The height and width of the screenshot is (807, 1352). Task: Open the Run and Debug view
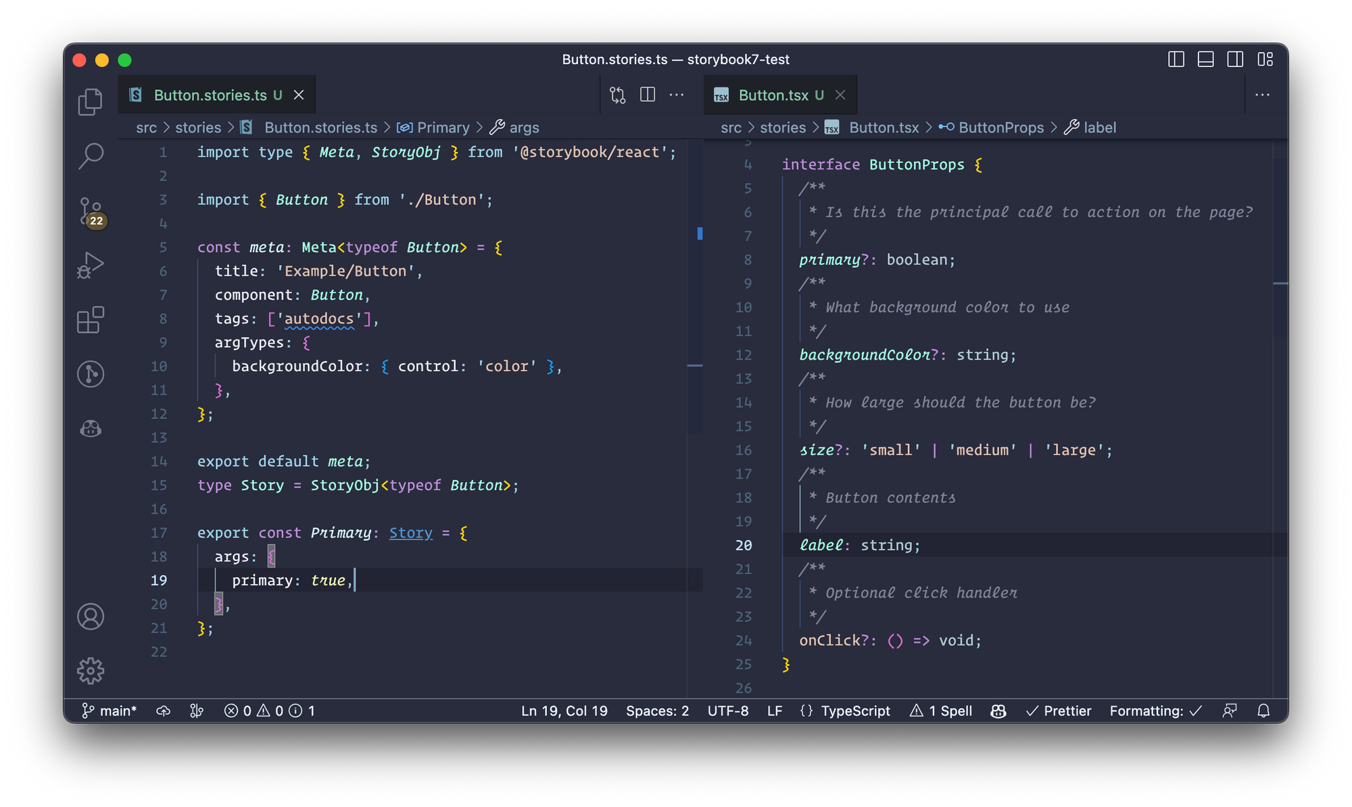click(x=90, y=265)
